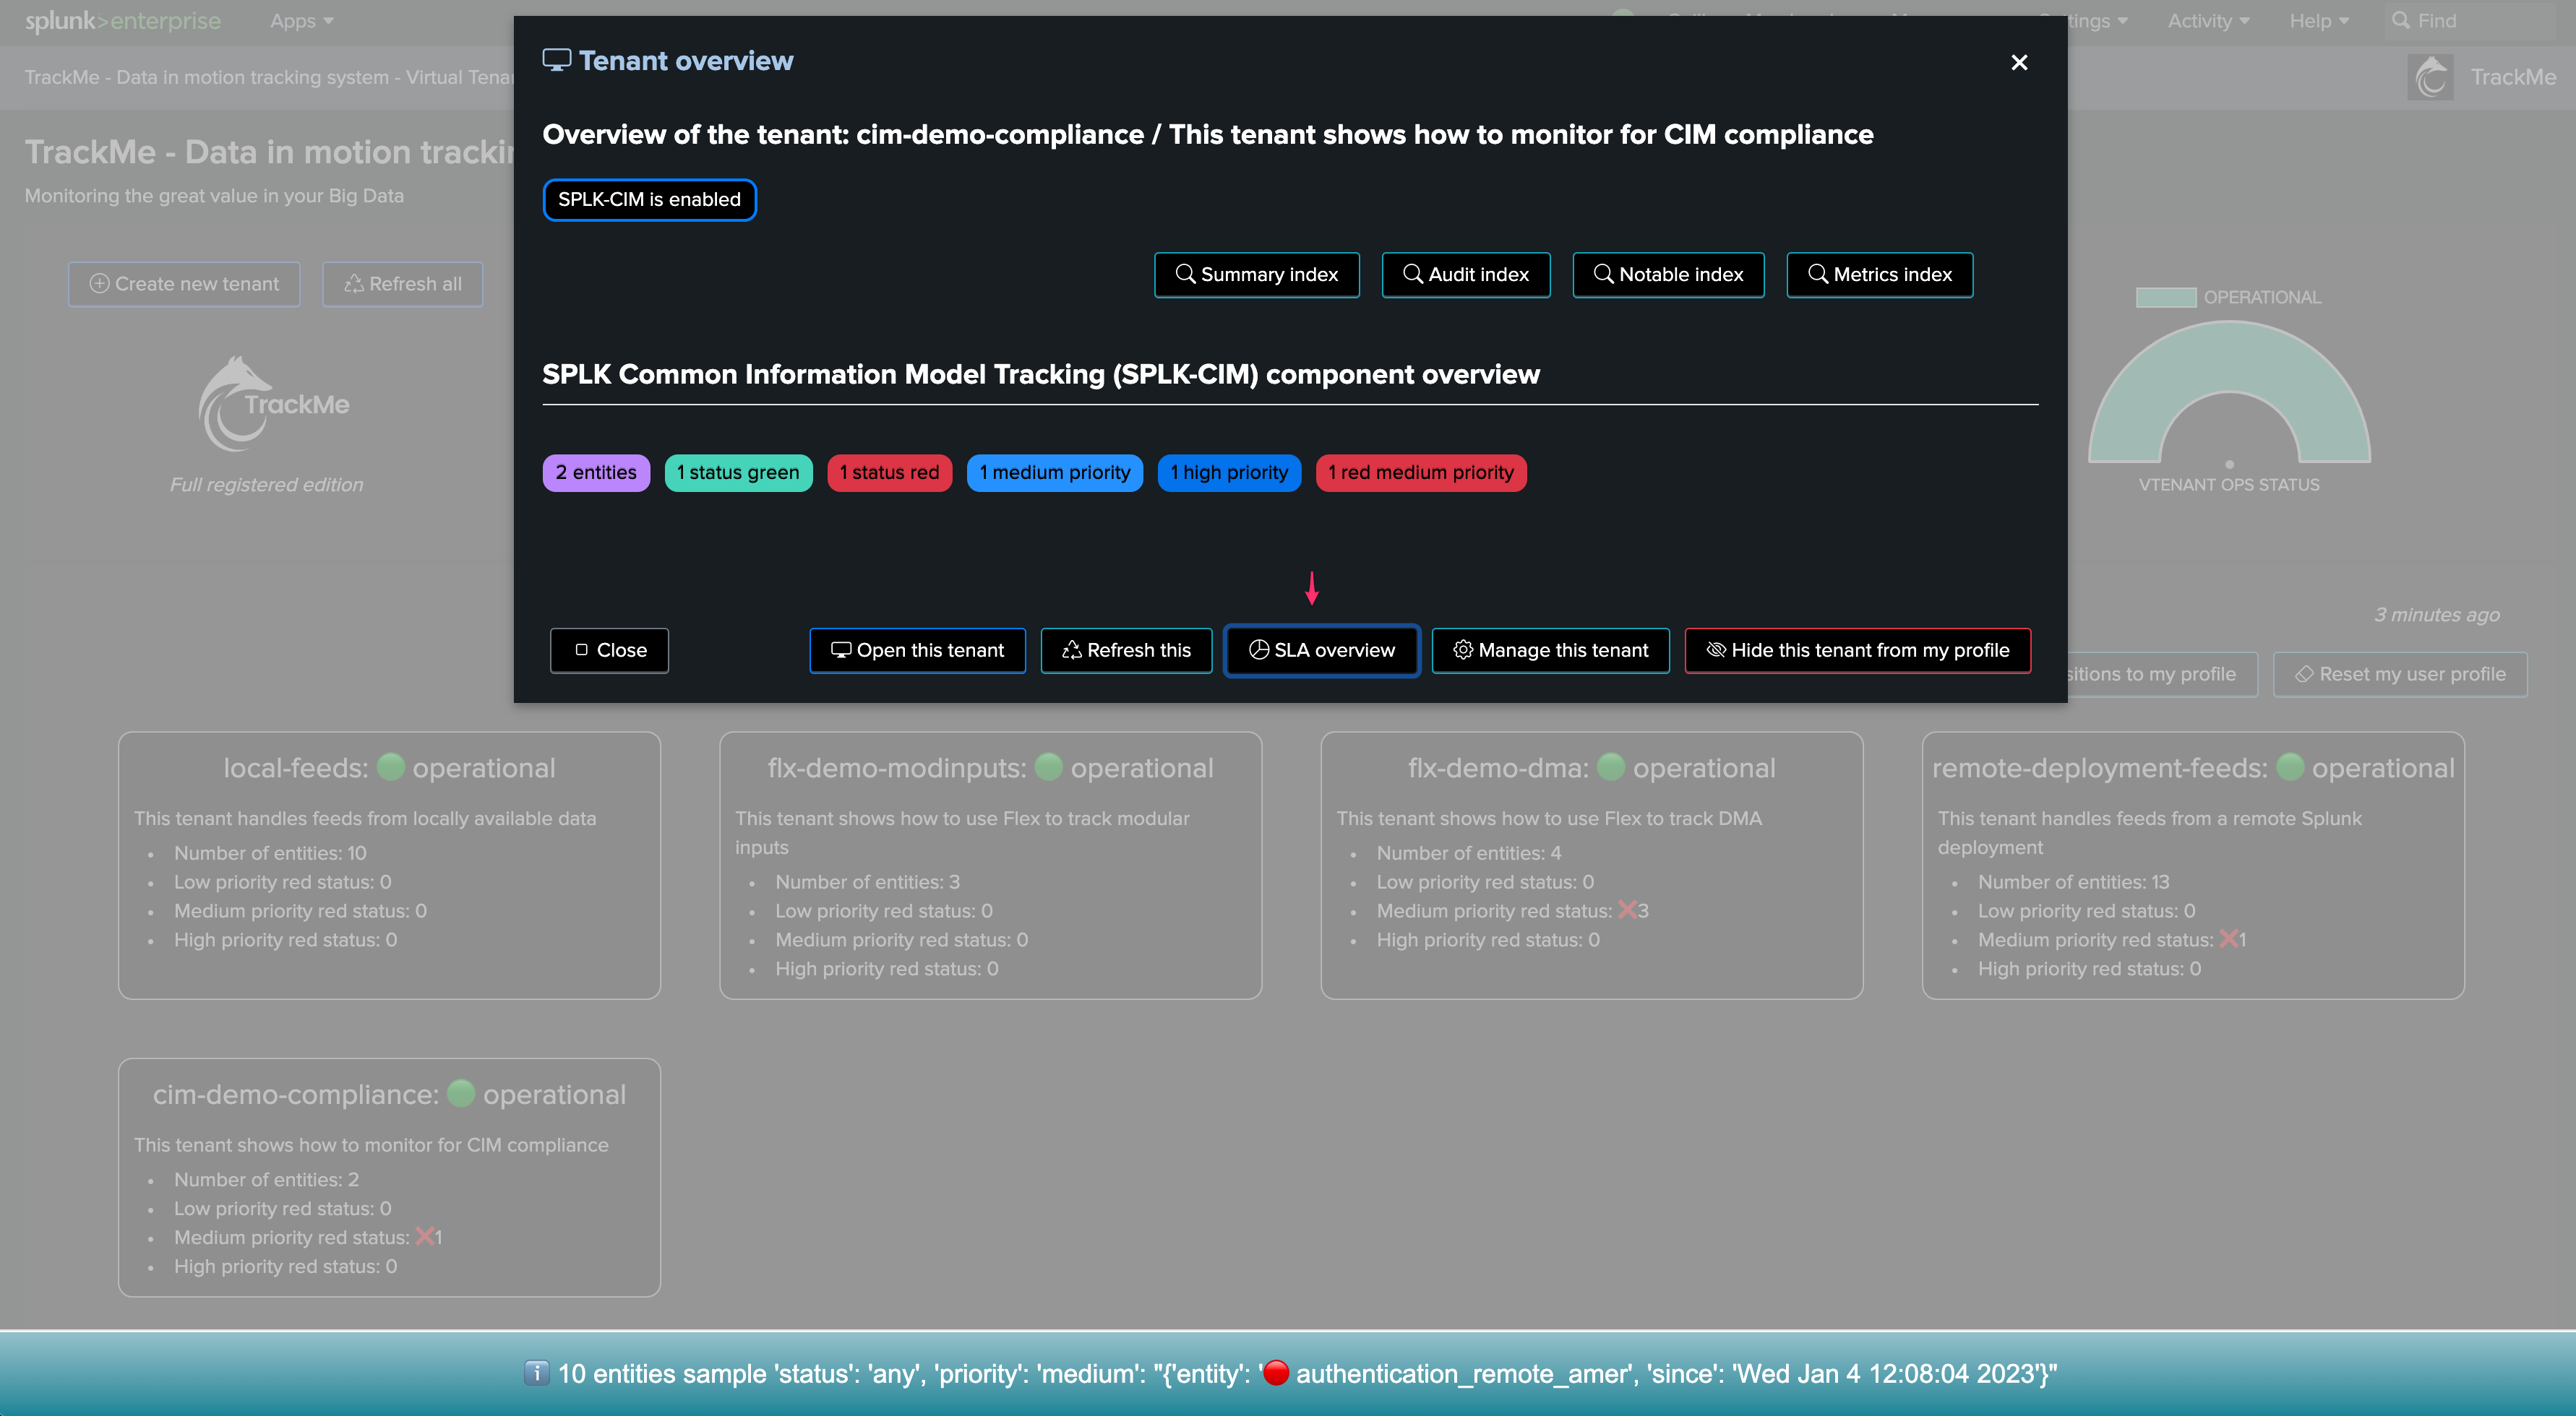The height and width of the screenshot is (1416, 2576).
Task: Click the OPERATIONAL legend swatch
Action: [2165, 297]
